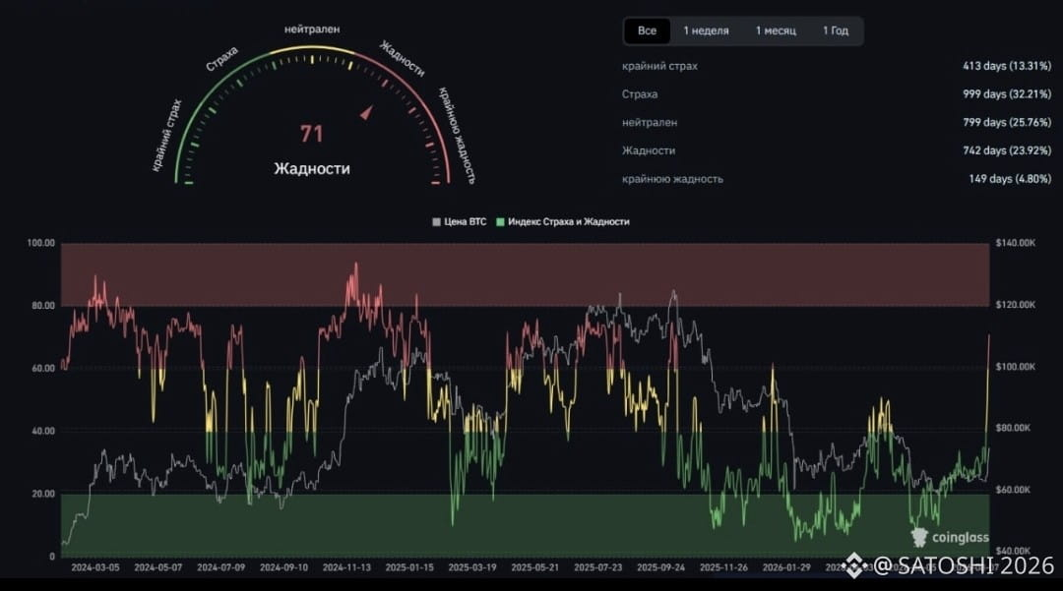Click the "20.00" index axis label
Viewport: 1063px width, 591px height.
point(42,495)
